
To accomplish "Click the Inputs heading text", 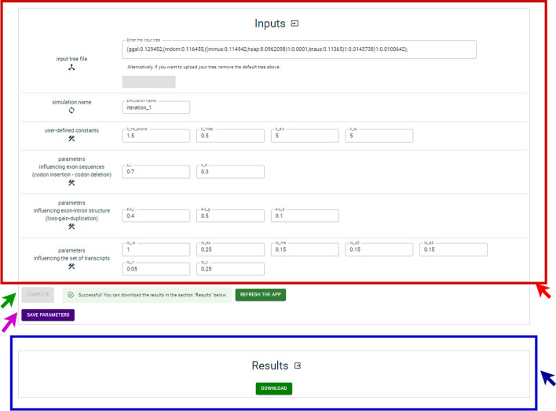I will [270, 24].
